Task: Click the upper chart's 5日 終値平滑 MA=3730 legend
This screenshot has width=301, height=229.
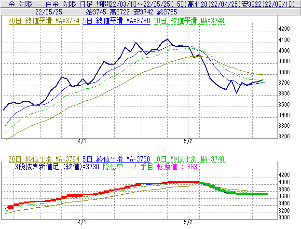Action: tap(116, 21)
